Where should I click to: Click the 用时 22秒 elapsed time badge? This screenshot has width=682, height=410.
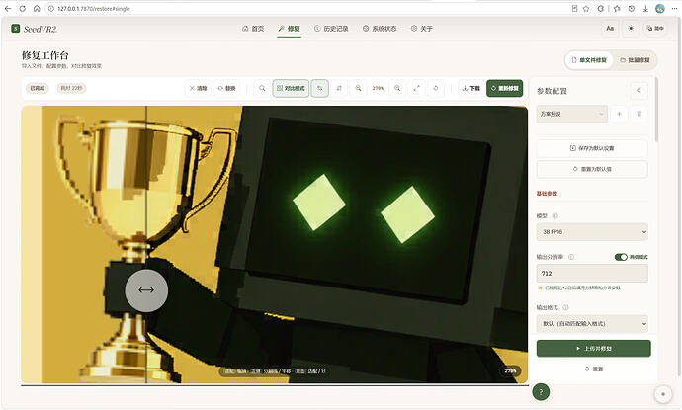[71, 88]
